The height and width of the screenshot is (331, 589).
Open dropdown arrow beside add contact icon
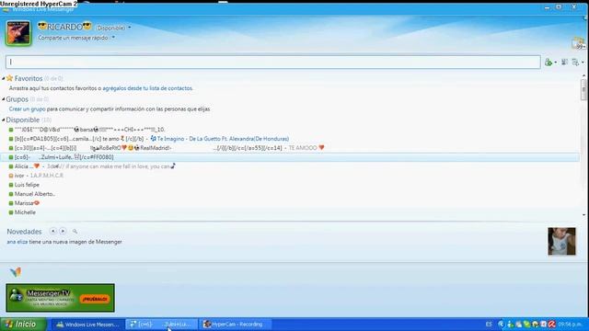tap(556, 63)
